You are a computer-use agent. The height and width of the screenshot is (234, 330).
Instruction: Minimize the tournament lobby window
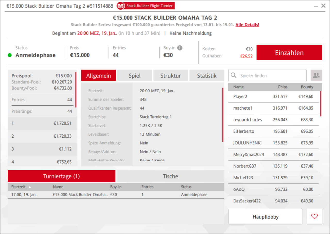point(316,6)
